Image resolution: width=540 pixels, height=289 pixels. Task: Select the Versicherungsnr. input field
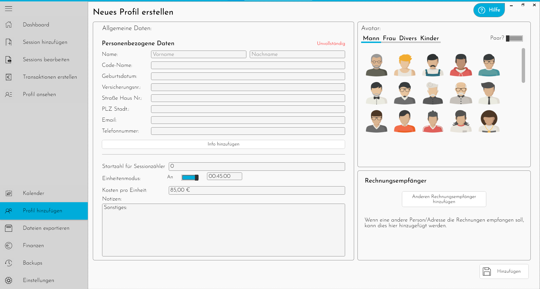[248, 87]
